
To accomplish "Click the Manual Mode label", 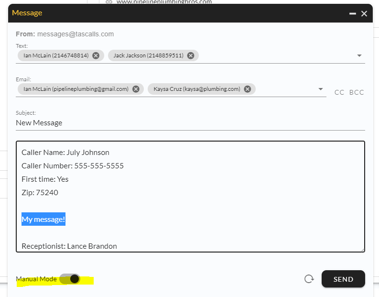I will (36, 279).
